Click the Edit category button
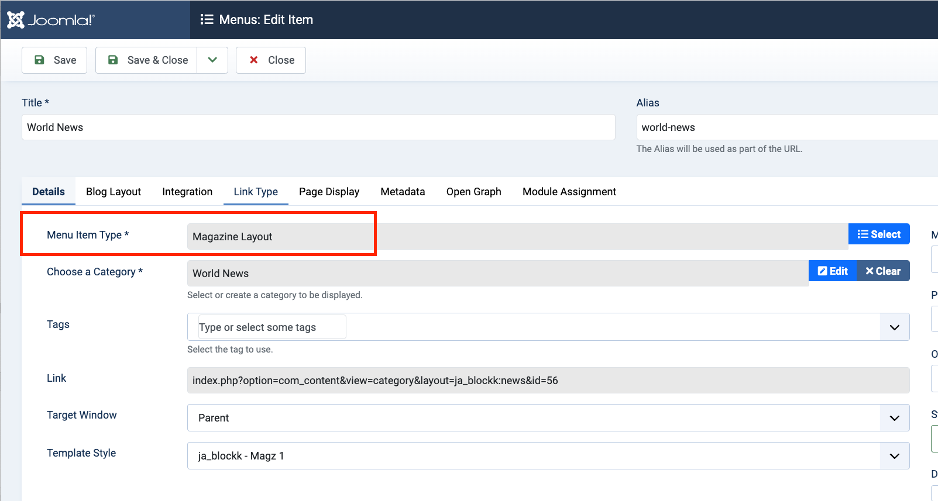 coord(832,271)
